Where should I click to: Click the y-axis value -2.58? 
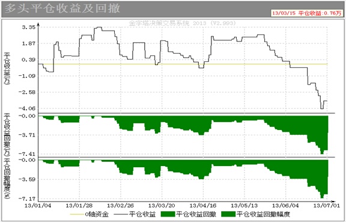coord(26,92)
